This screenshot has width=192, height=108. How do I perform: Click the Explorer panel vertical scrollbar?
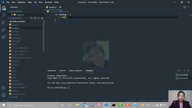(x=43, y=36)
